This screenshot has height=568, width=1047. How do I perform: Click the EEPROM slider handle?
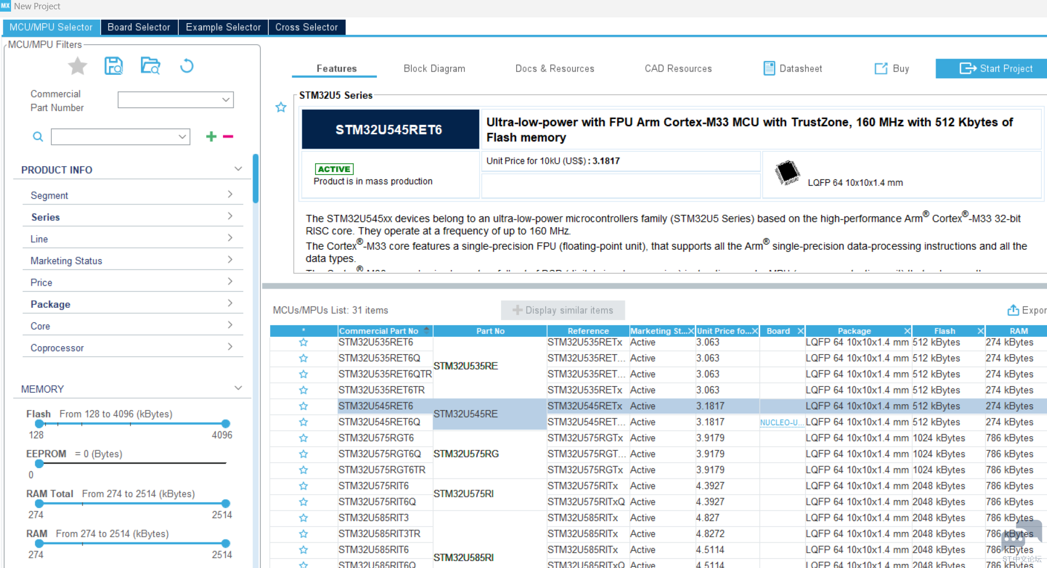pyautogui.click(x=39, y=463)
